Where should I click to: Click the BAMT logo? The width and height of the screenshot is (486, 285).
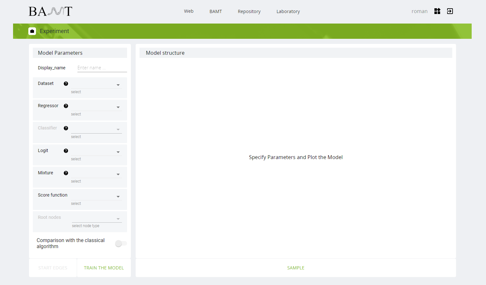pos(50,11)
